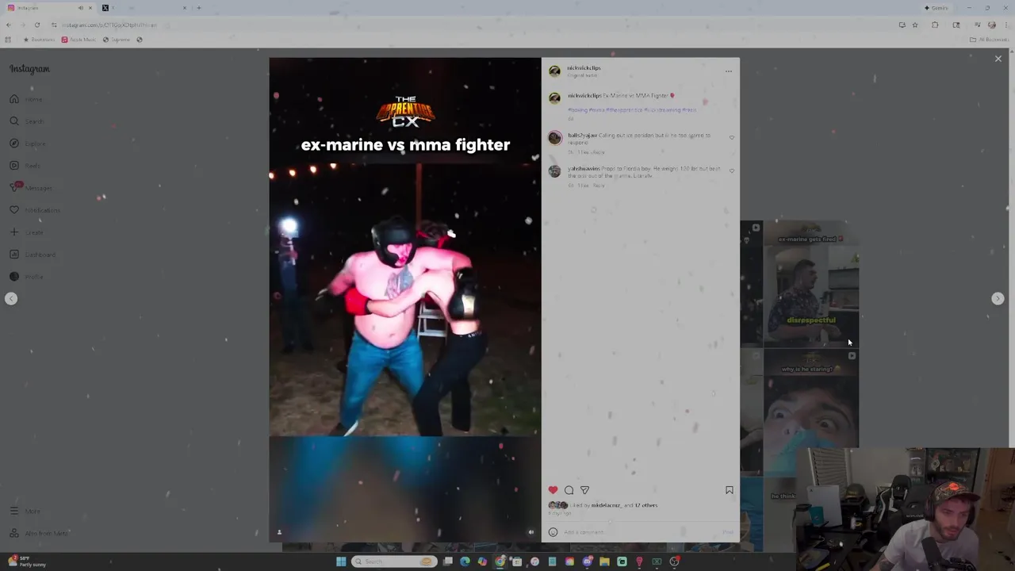This screenshot has width=1015, height=571.
Task: Reload the page
Action: pos(36,25)
